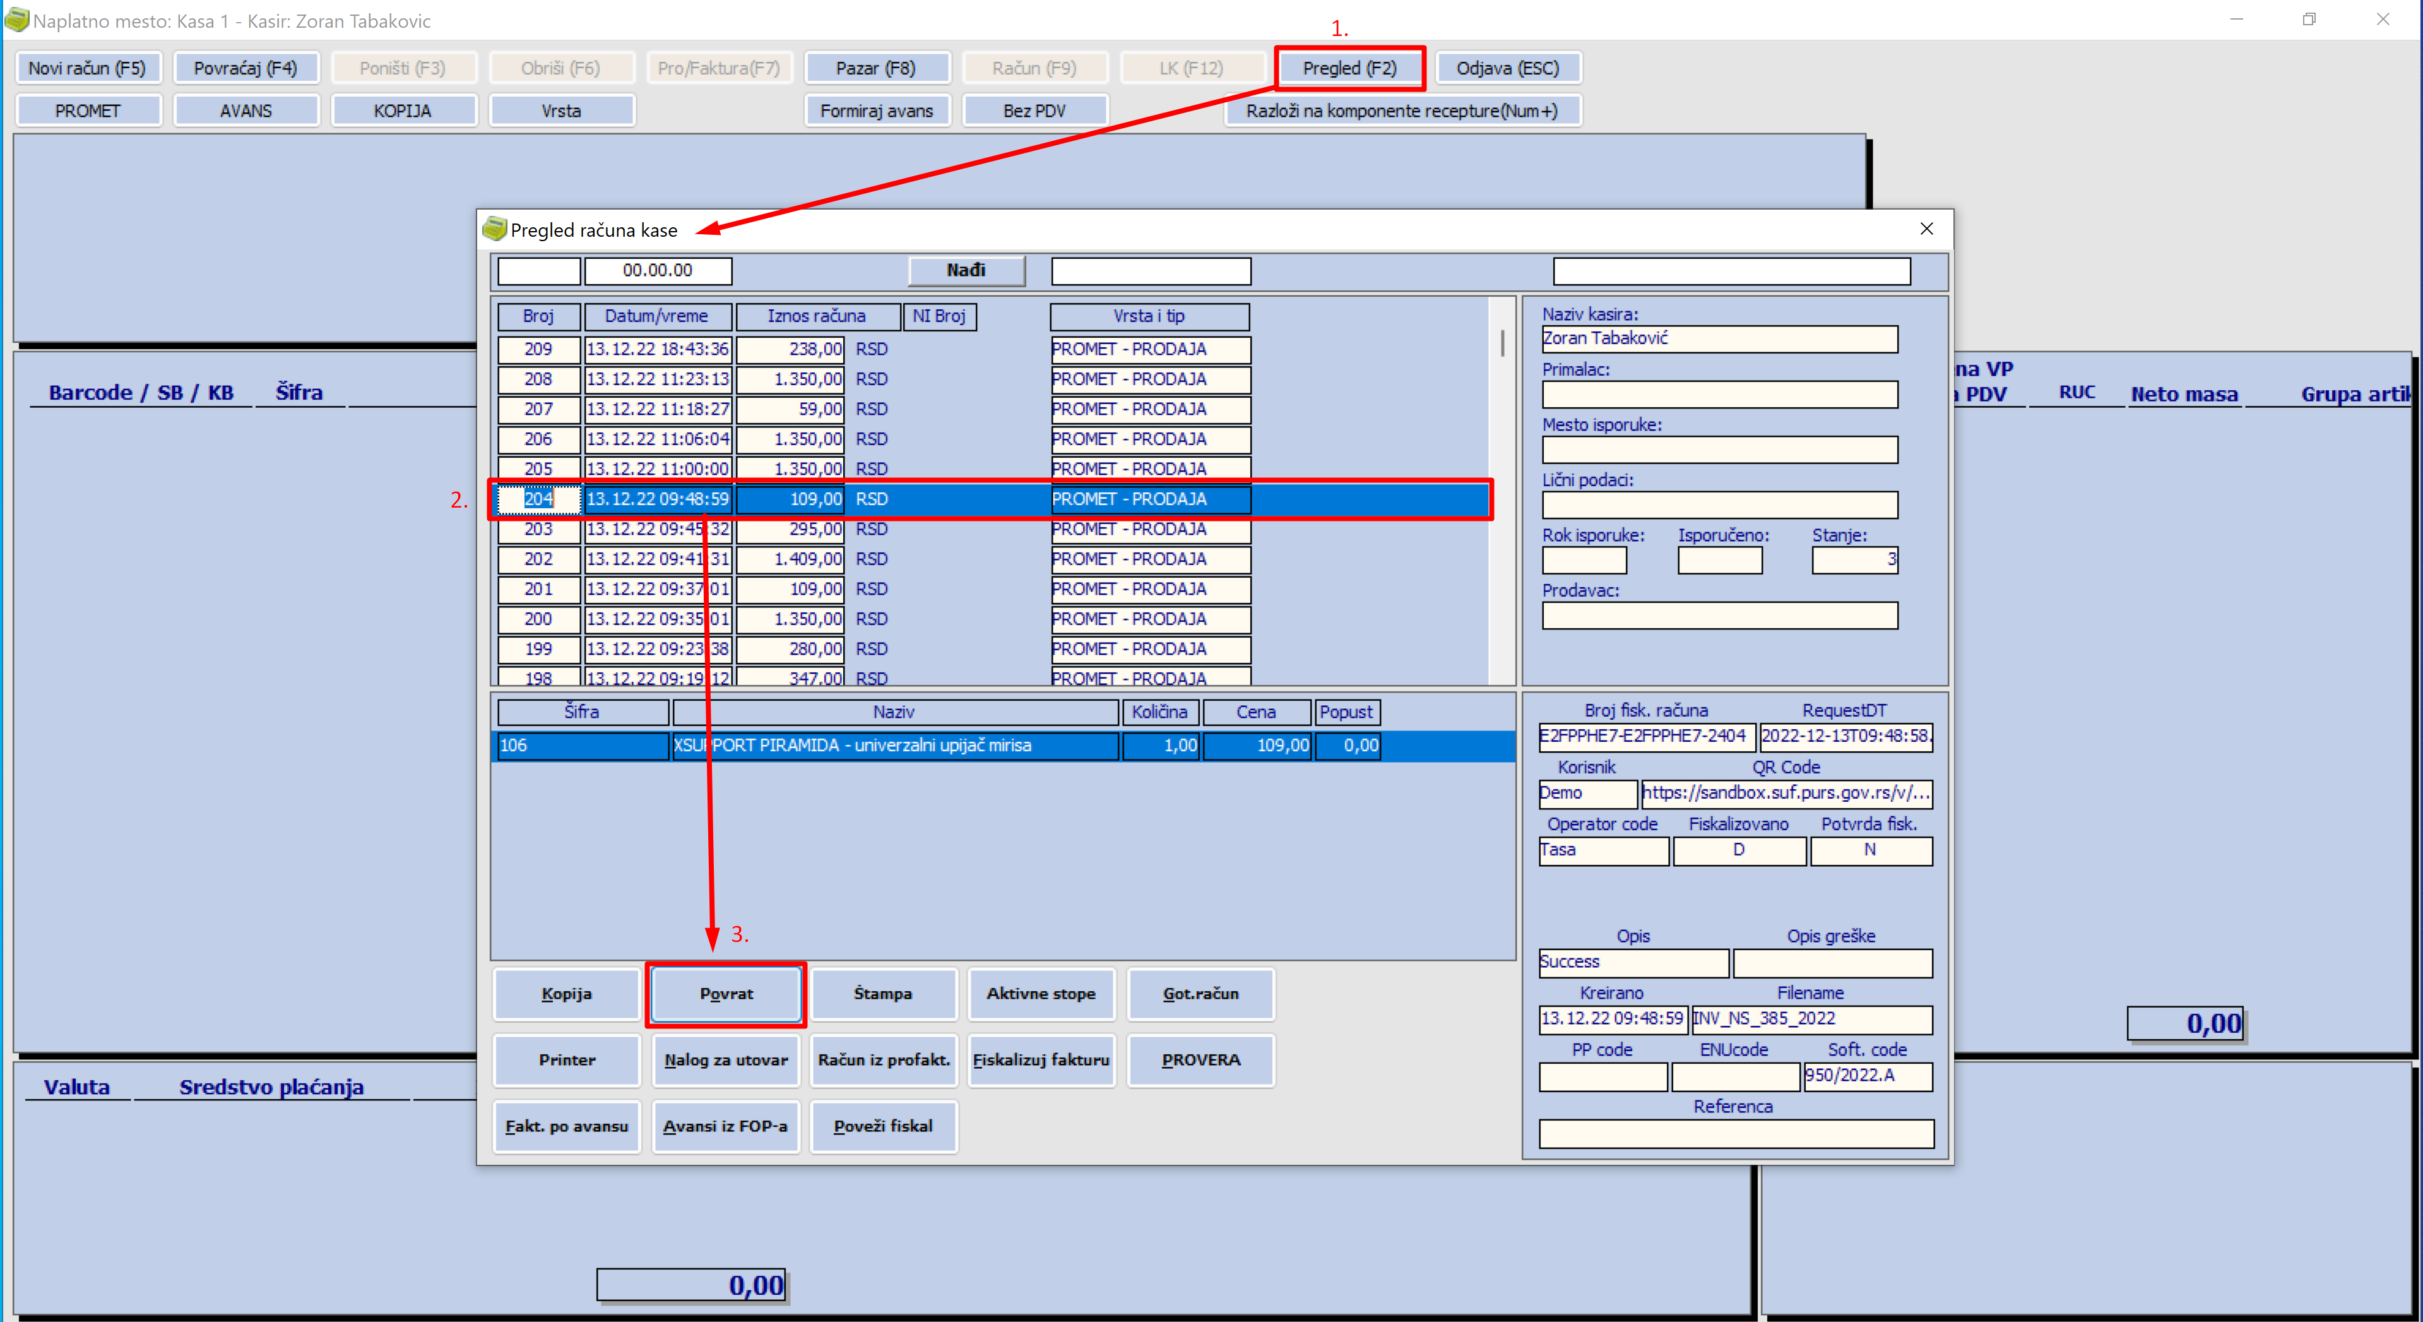Close the Pregled računa kase dialog
Image resolution: width=2423 pixels, height=1322 pixels.
pos(1926,229)
